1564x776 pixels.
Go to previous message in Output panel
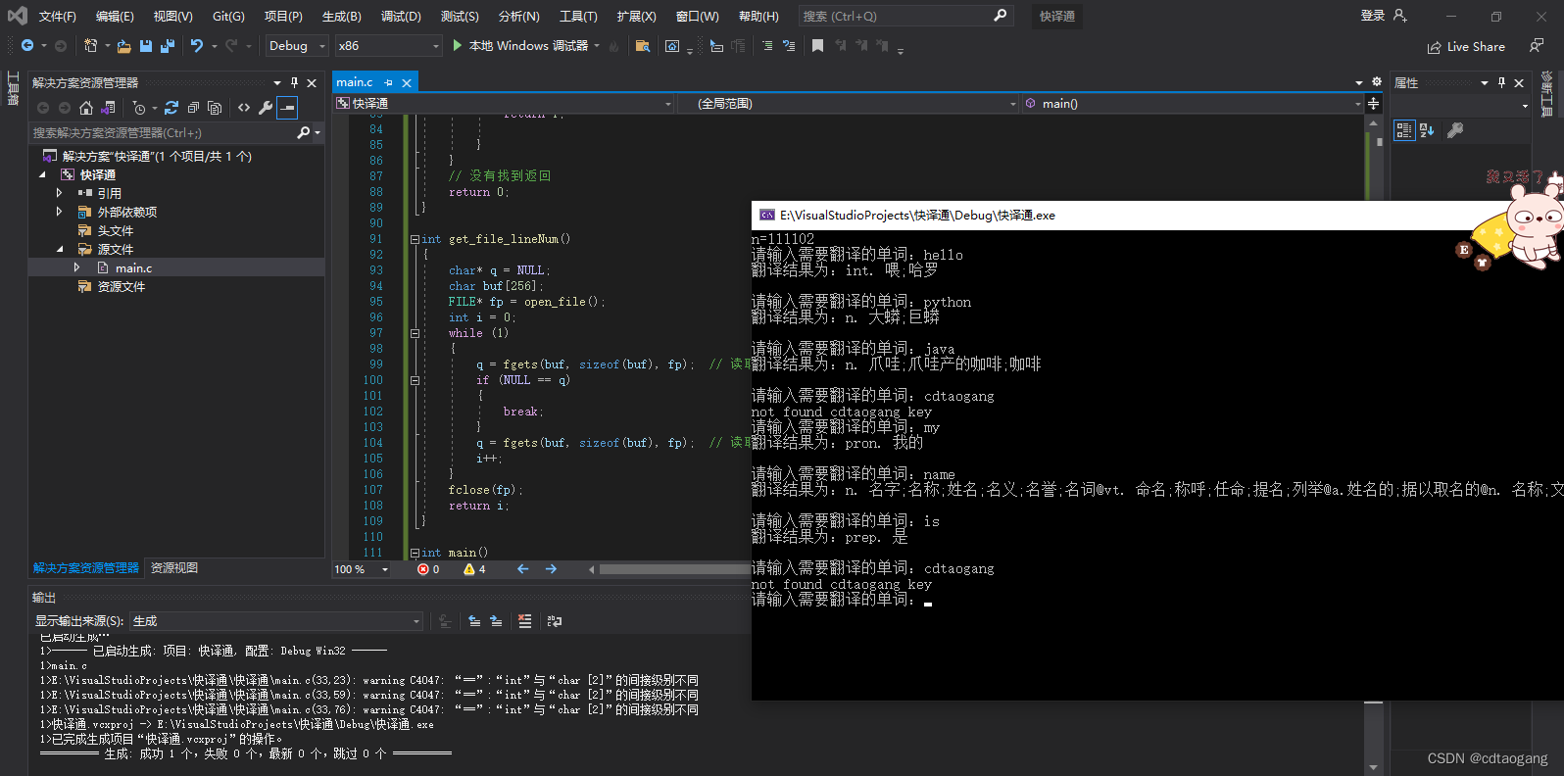pos(474,621)
